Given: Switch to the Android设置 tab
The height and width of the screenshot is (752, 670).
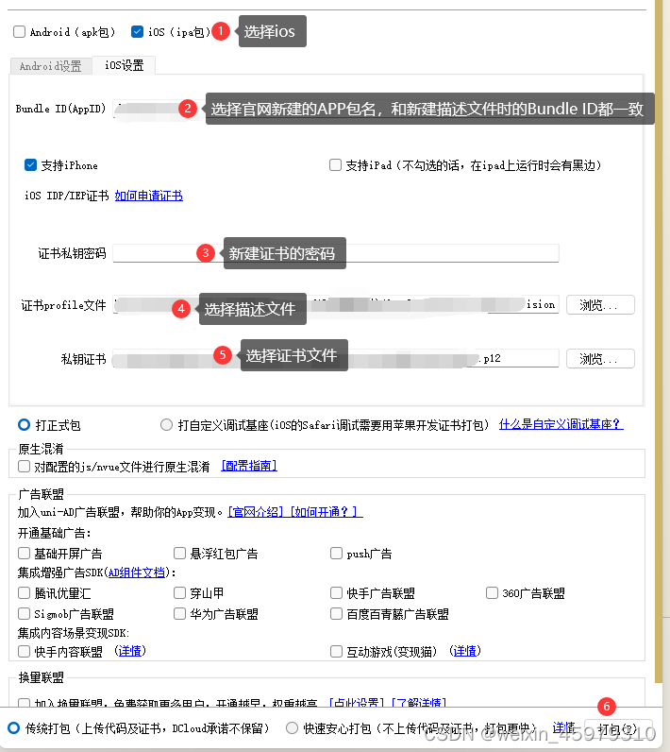Looking at the screenshot, I should pos(50,66).
